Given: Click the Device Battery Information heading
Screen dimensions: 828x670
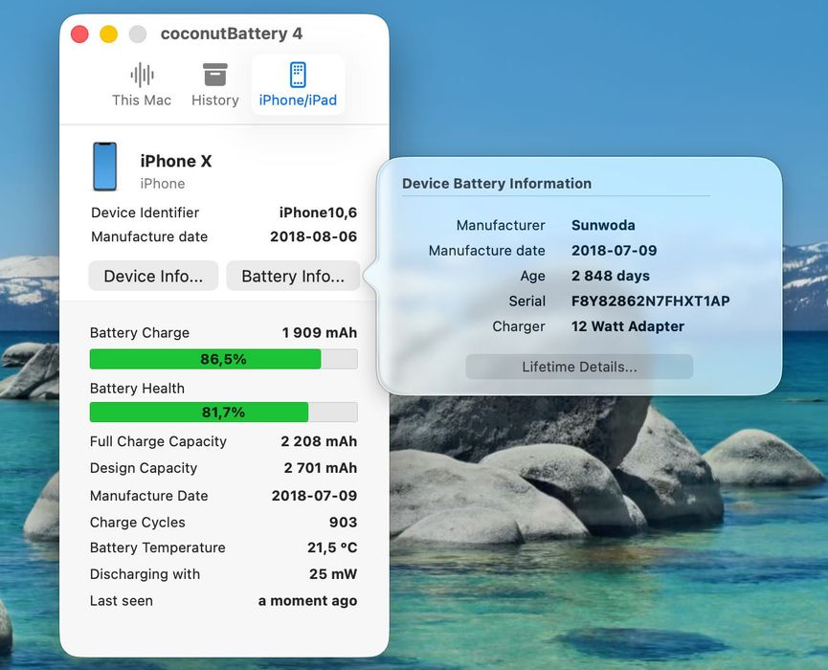Looking at the screenshot, I should click(x=497, y=183).
